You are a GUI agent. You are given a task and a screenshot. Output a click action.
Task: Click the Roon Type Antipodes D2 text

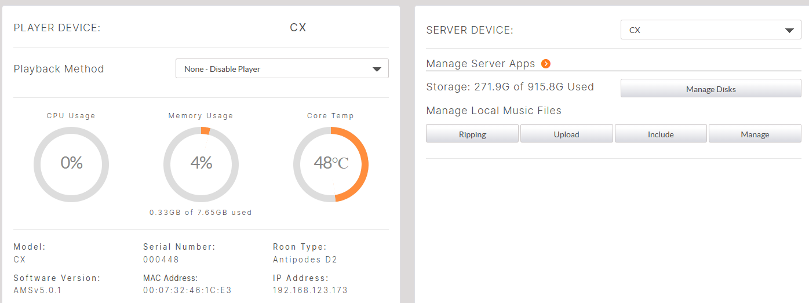tap(305, 260)
